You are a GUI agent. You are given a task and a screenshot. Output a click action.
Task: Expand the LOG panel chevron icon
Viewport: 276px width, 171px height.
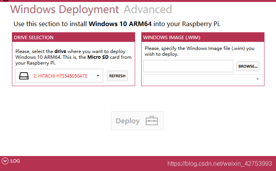(5, 161)
